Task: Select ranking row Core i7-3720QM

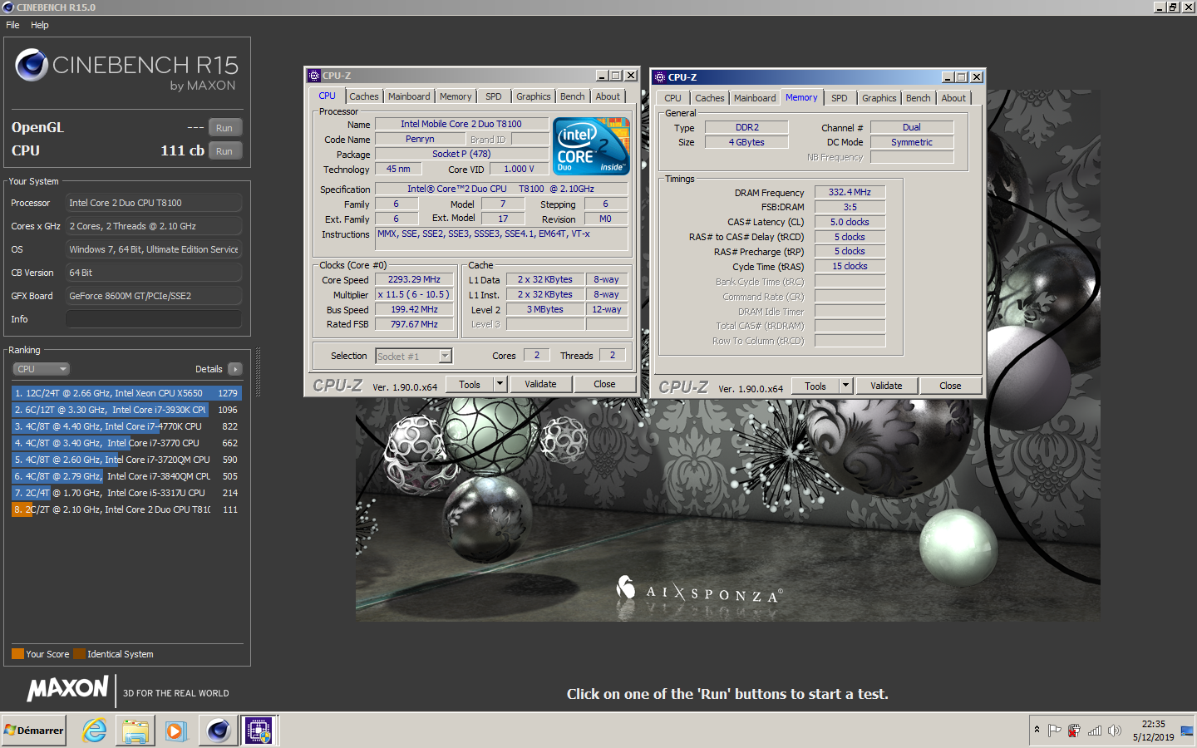Action: [126, 460]
